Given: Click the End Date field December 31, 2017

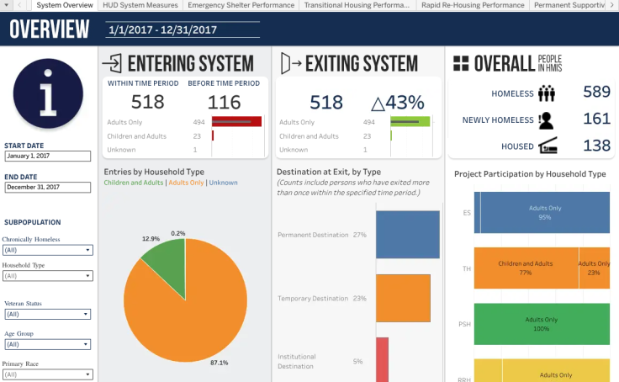Looking at the screenshot, I should (48, 188).
